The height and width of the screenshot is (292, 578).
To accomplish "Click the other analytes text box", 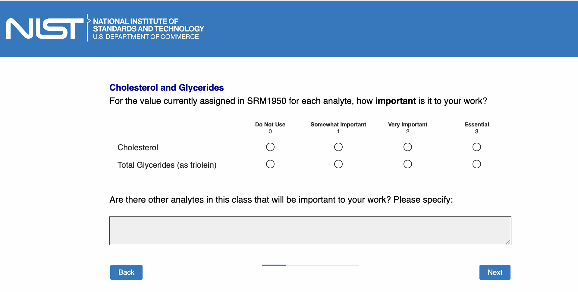I will tap(310, 231).
